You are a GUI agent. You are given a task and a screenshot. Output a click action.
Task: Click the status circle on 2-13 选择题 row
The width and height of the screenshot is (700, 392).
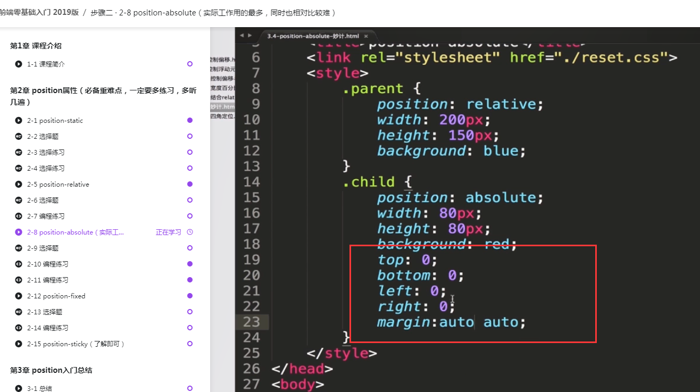(x=190, y=312)
